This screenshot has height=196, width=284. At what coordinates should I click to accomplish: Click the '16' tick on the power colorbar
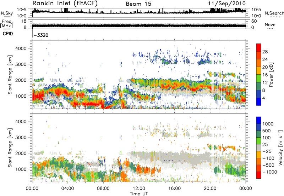[265, 75]
